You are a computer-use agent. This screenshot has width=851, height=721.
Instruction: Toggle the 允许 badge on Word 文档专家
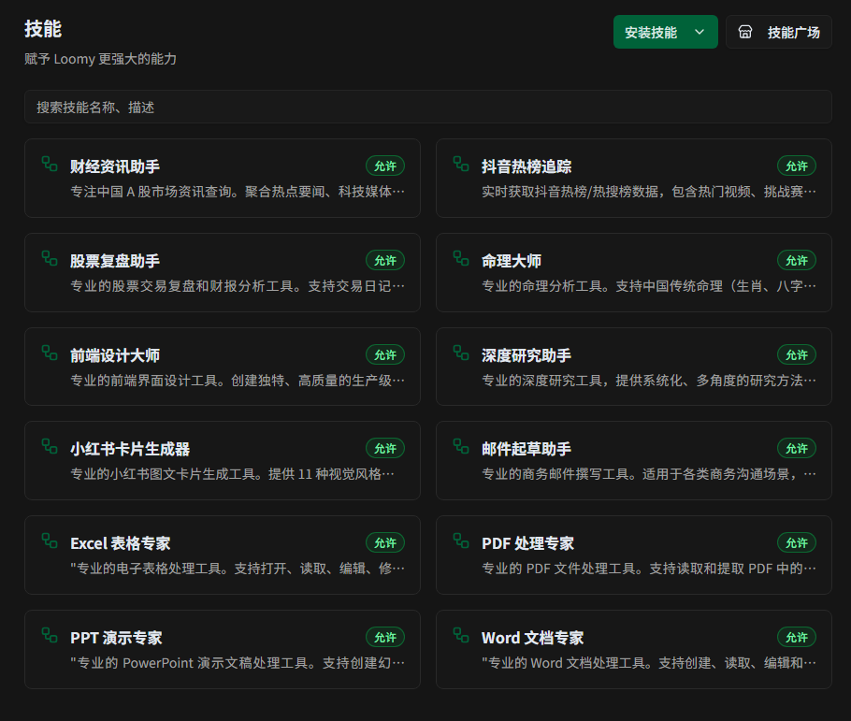[x=796, y=638]
